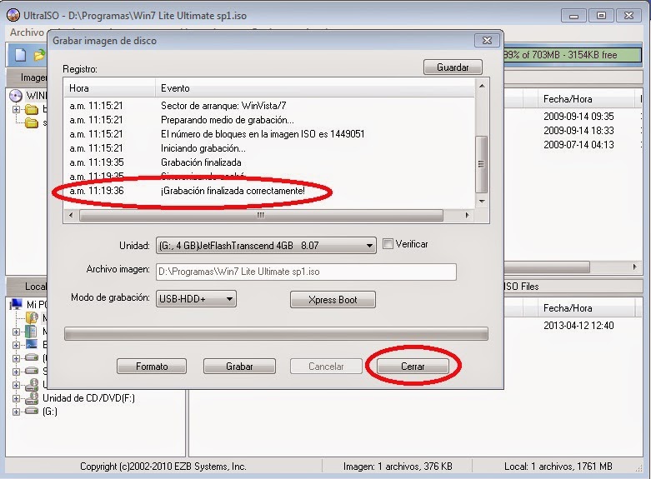Click the Hora column header
Viewport: 651px width, 479px height.
click(x=109, y=88)
